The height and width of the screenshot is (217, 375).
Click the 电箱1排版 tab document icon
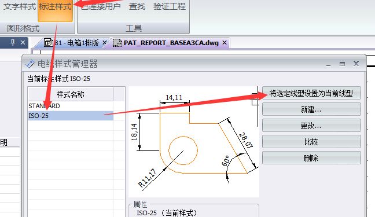point(49,43)
